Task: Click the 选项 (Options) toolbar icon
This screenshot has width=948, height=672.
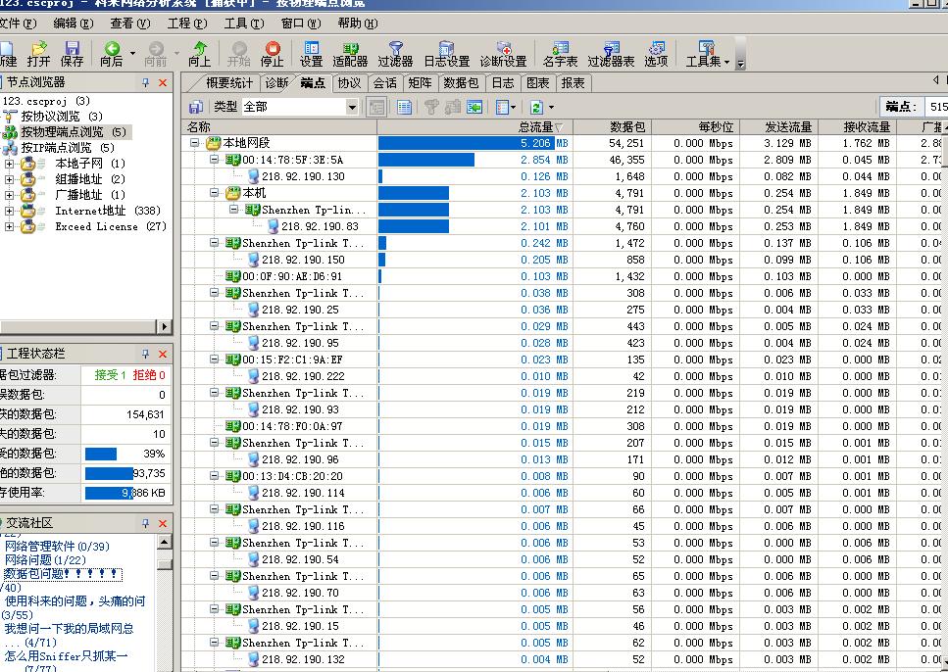Action: (656, 53)
